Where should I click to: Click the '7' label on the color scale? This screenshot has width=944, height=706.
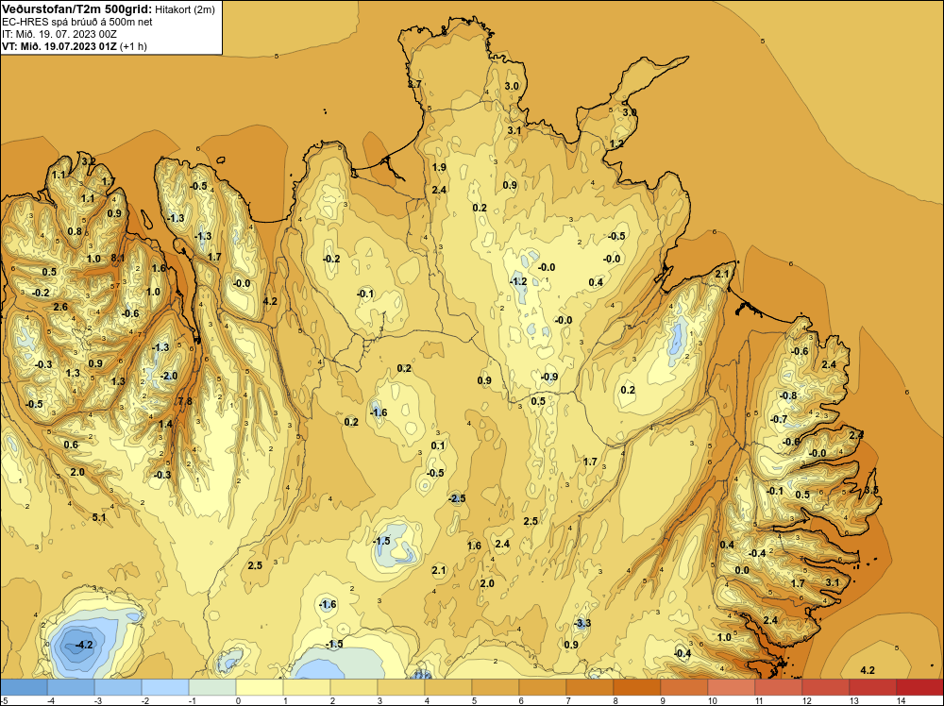tap(569, 700)
